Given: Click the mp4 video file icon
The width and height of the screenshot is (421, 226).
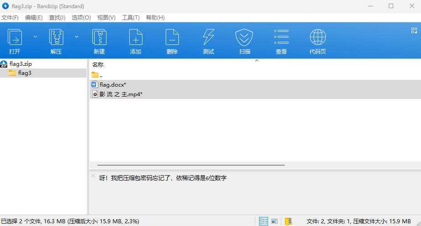Looking at the screenshot, I should coord(95,94).
